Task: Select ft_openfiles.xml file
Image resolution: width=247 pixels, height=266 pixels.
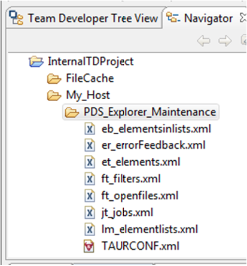Action: coord(140,196)
